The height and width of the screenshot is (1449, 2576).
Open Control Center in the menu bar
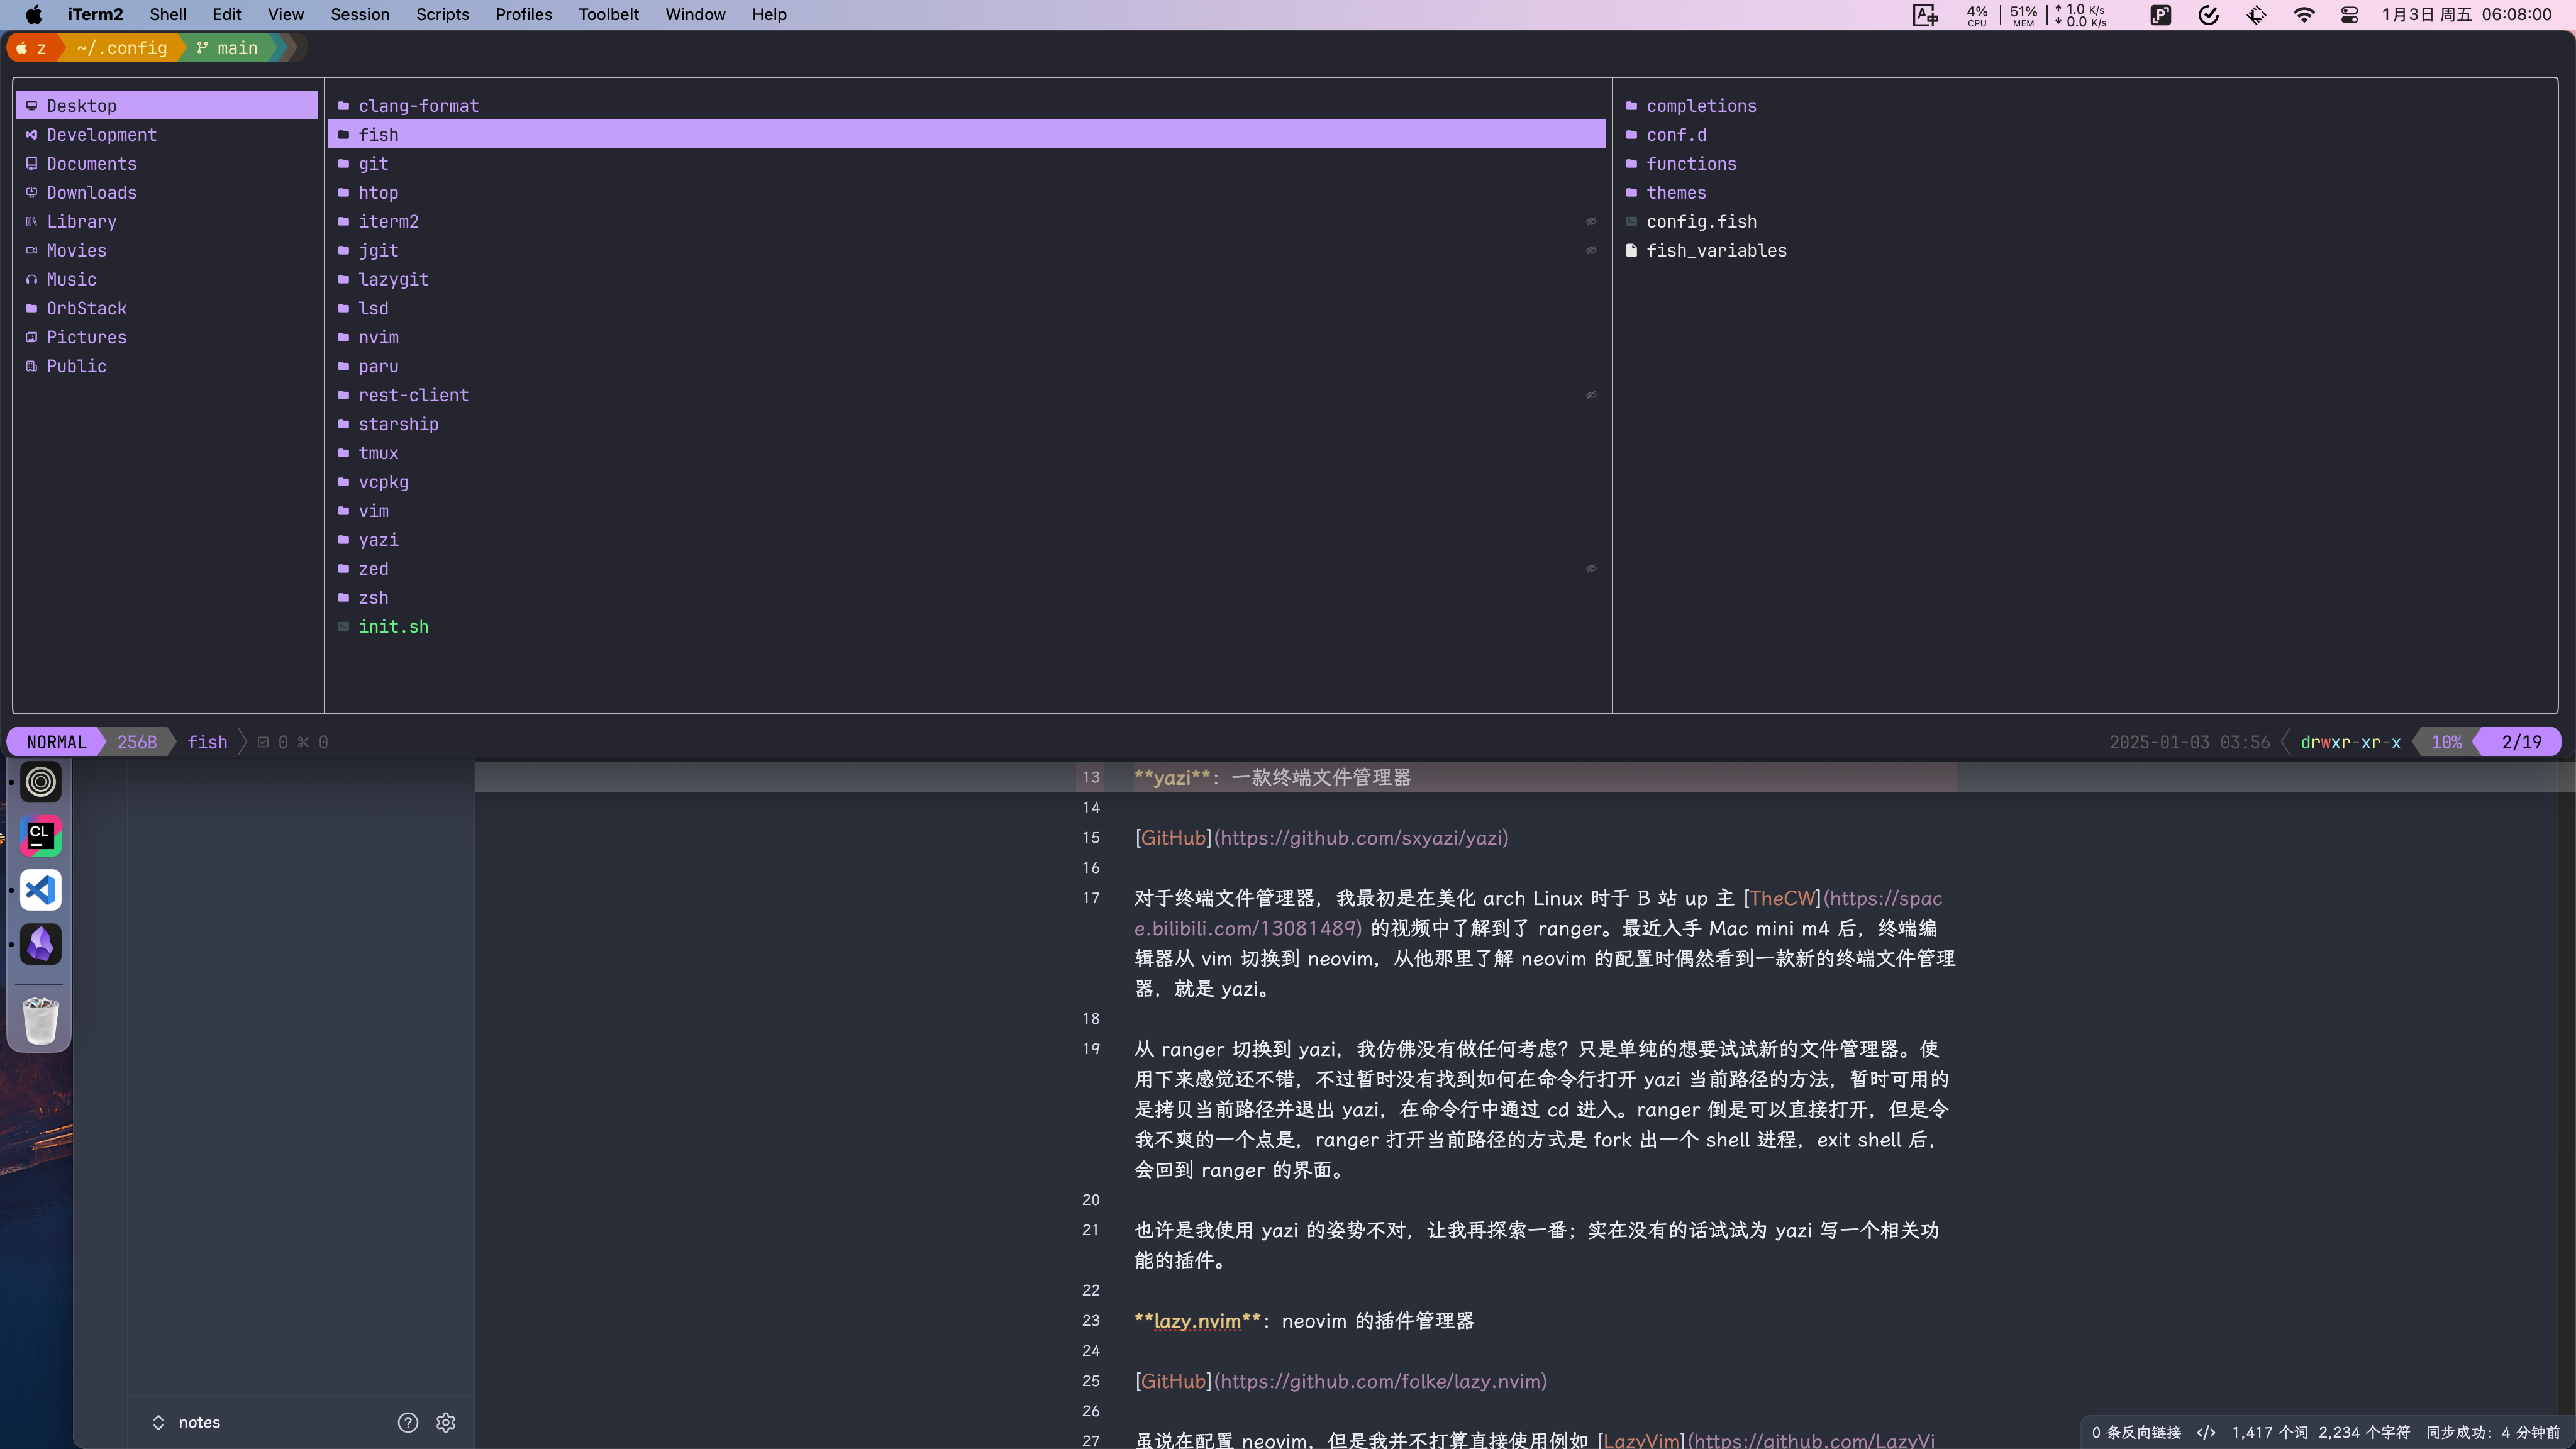coord(2350,14)
